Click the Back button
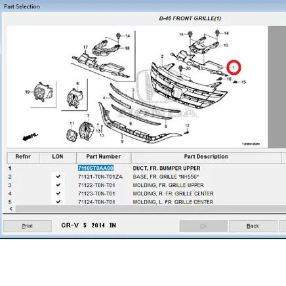The image size is (286, 286). (x=253, y=226)
